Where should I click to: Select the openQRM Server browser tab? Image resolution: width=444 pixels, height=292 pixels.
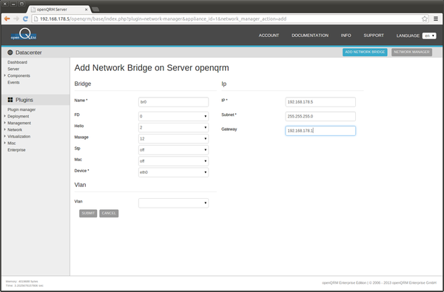pyautogui.click(x=59, y=10)
